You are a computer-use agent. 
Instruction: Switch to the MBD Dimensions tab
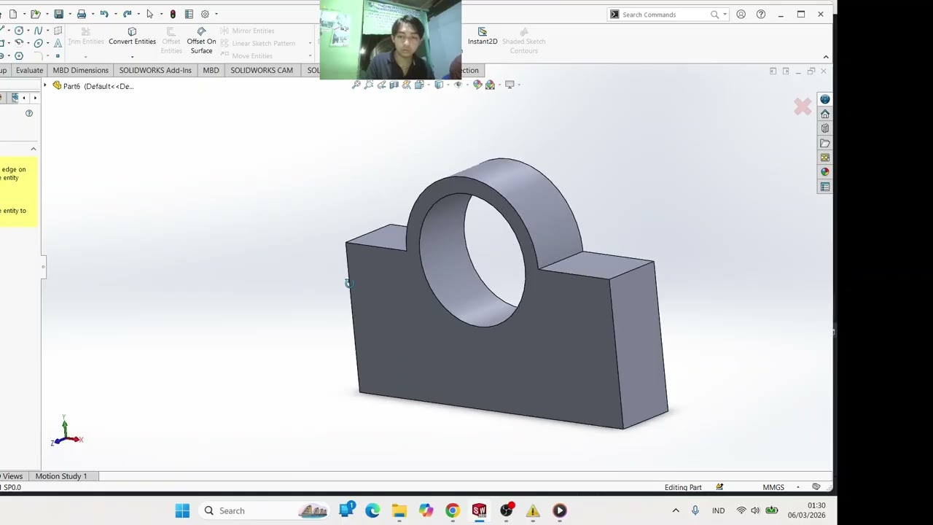(80, 70)
